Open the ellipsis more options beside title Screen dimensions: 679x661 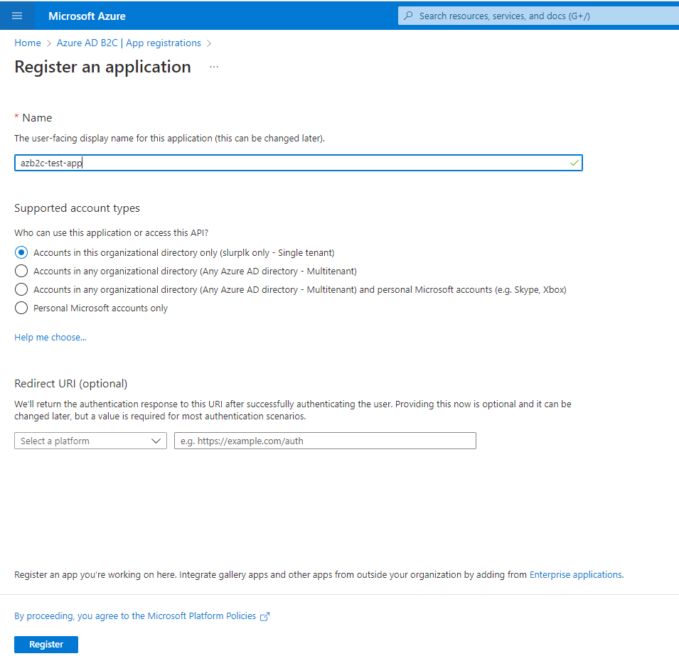pyautogui.click(x=214, y=67)
